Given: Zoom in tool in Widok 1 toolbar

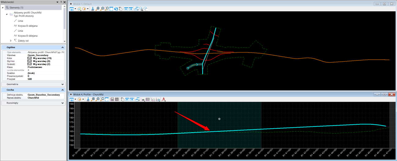Looking at the screenshot, I should coord(97,9).
